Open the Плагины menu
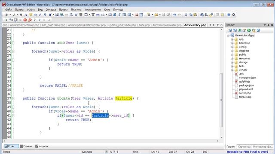This screenshot has width=275, height=154. pos(76,9)
